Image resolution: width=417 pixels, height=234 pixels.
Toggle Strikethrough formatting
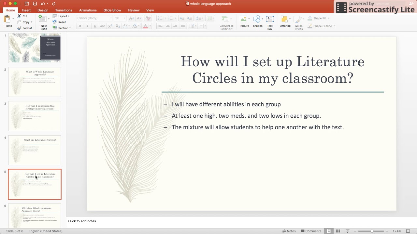click(x=103, y=26)
